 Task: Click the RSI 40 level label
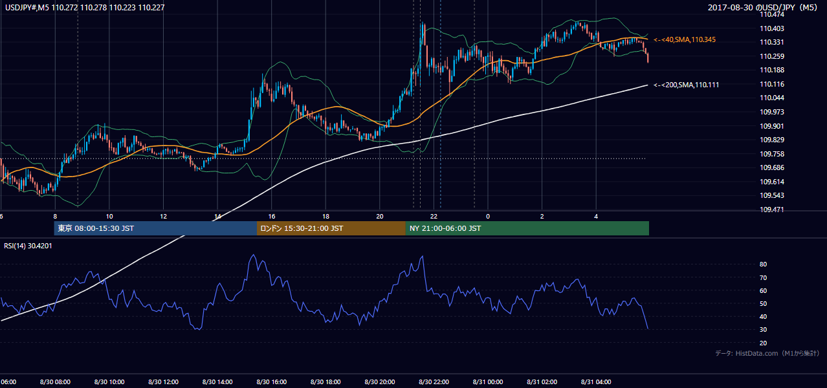coord(763,316)
